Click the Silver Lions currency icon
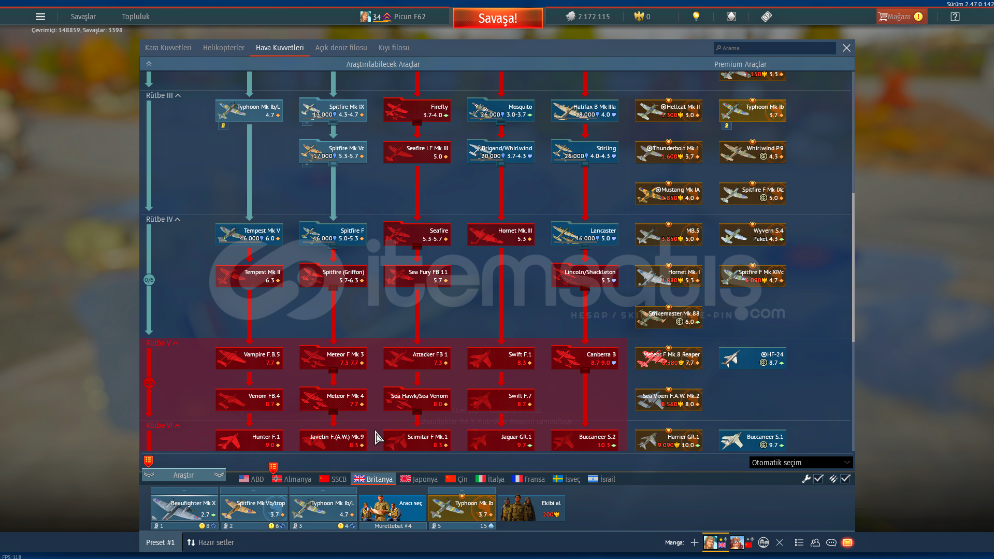Viewport: 994px width, 559px height. click(570, 17)
